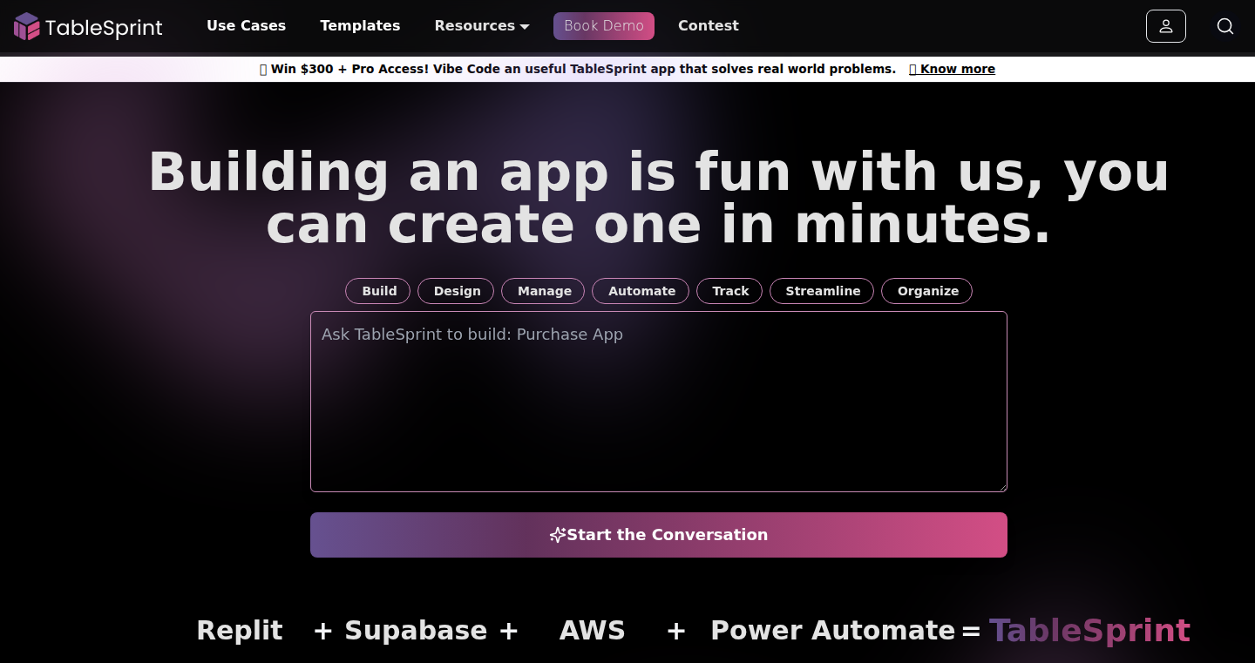
Task: Click the Supabase text
Action: click(416, 630)
